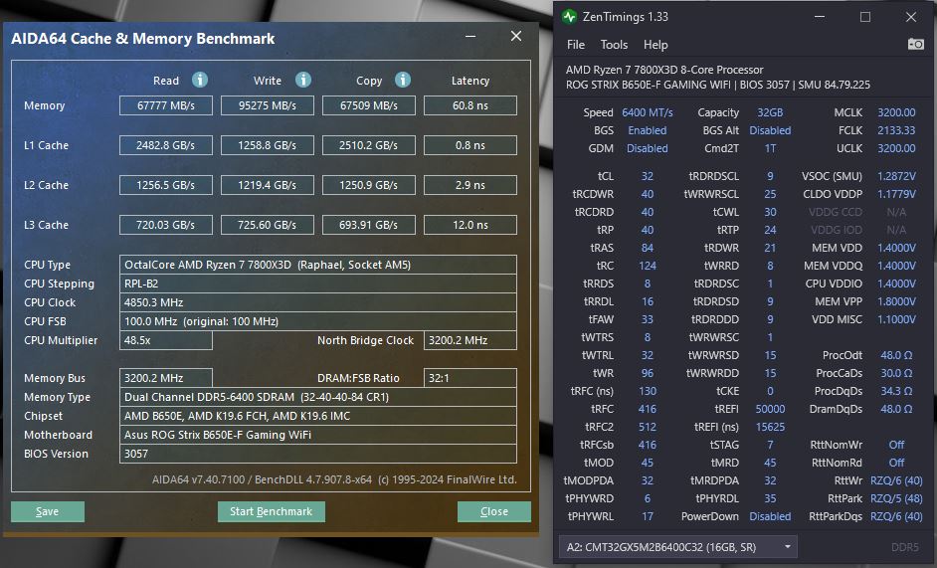Click the RttPark value RZQ/5 (48)
This screenshot has height=568, width=937.
tap(896, 498)
